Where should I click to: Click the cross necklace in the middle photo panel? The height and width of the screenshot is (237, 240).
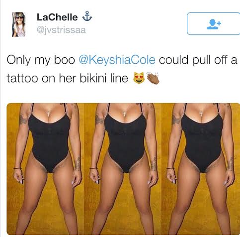[x=124, y=114]
